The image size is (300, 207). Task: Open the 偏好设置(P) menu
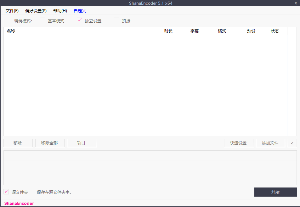[x=36, y=11]
